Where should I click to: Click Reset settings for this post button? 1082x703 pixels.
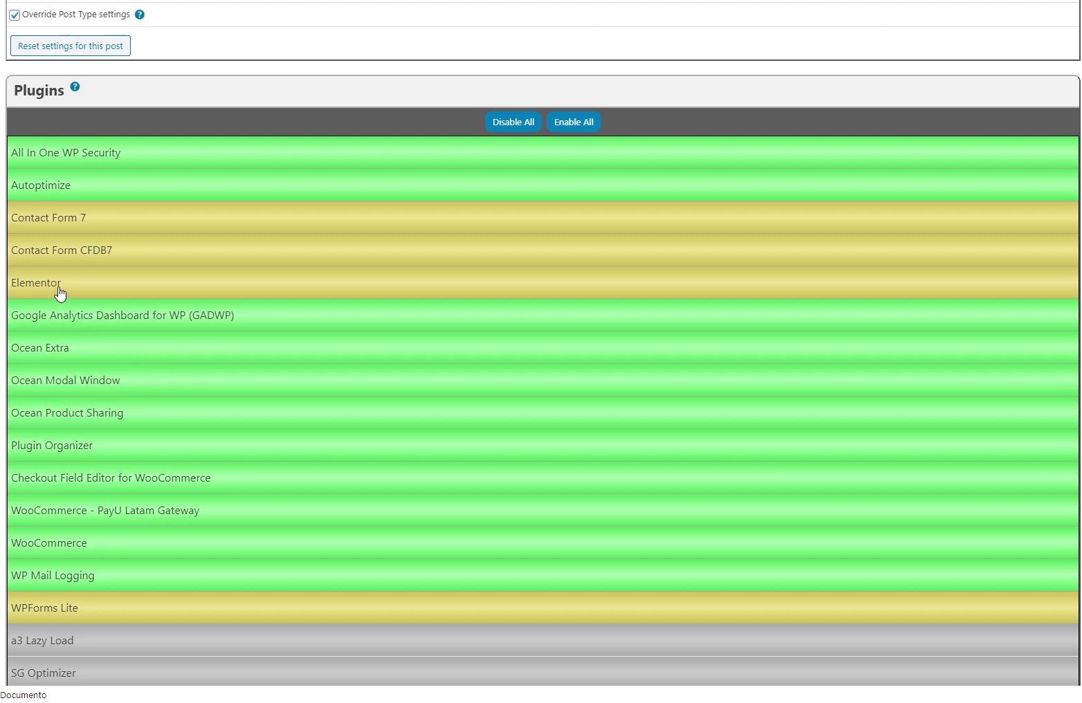71,46
